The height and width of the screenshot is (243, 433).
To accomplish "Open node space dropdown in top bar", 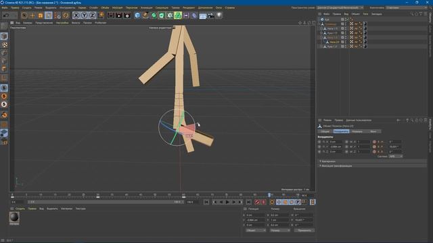I will [x=340, y=7].
